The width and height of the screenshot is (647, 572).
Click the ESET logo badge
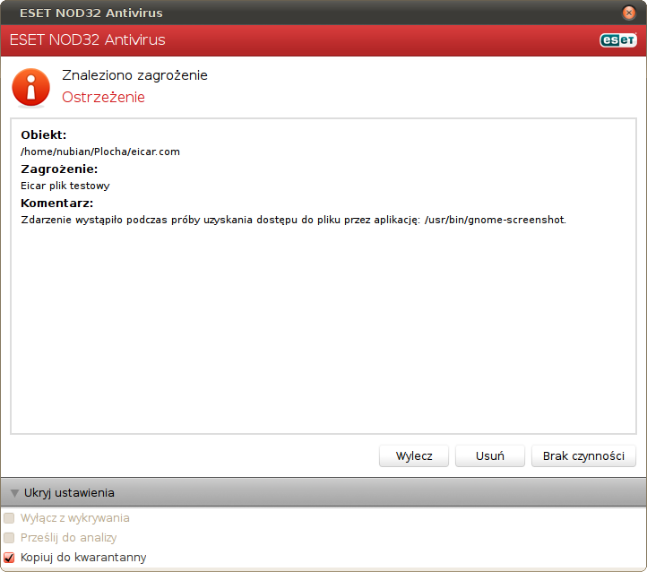[618, 40]
